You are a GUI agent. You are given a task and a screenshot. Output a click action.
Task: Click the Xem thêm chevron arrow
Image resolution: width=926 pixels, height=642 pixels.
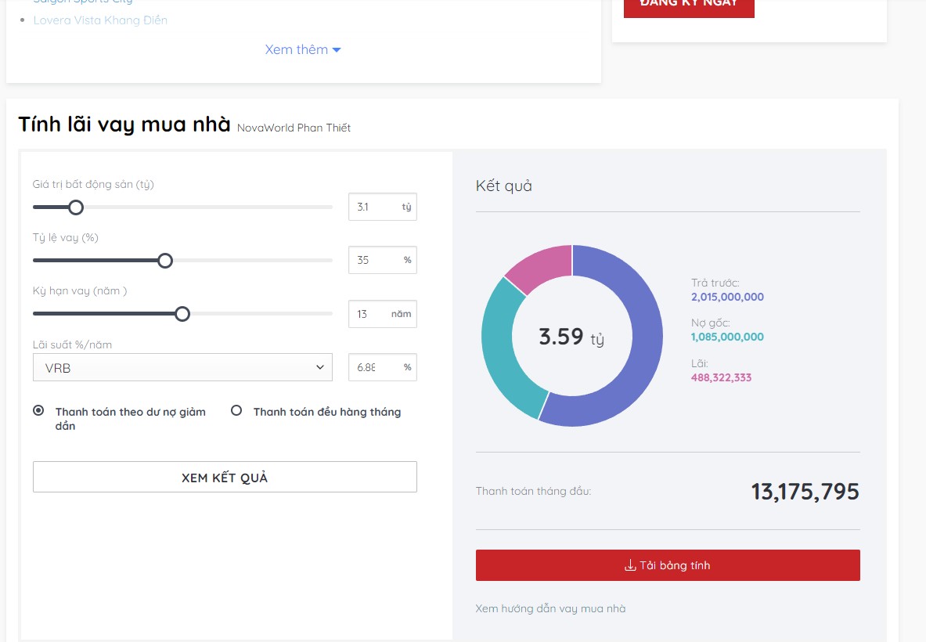337,49
